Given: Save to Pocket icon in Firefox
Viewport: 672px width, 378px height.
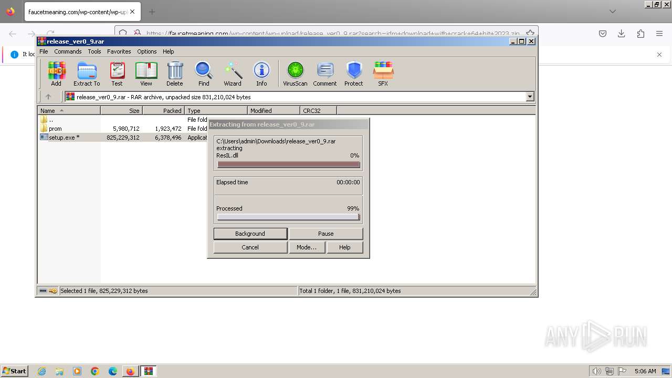Looking at the screenshot, I should coord(603,34).
